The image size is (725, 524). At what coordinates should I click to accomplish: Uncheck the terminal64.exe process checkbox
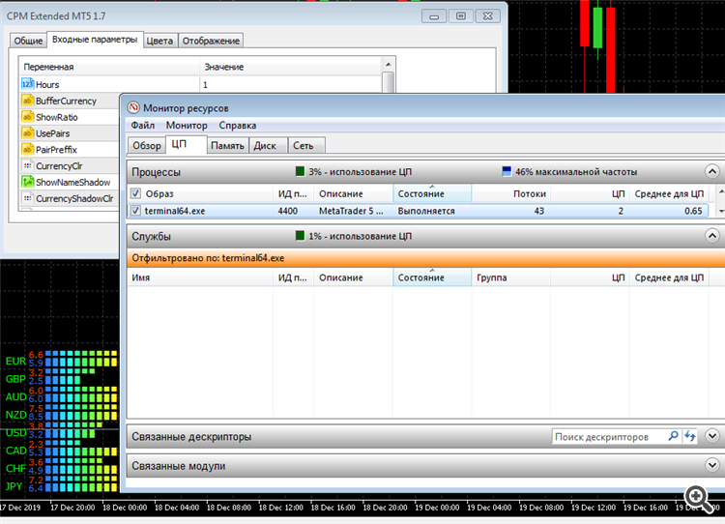[135, 211]
